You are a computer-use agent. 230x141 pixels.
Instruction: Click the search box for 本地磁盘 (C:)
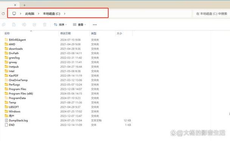point(211,14)
